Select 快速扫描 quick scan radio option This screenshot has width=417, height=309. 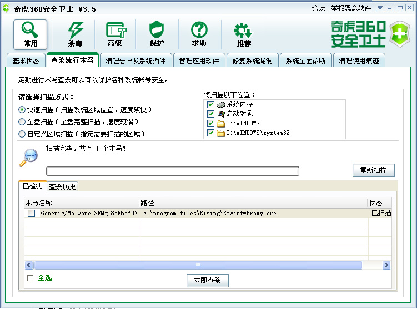point(22,109)
